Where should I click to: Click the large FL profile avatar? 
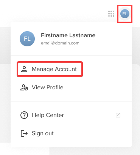(27, 39)
